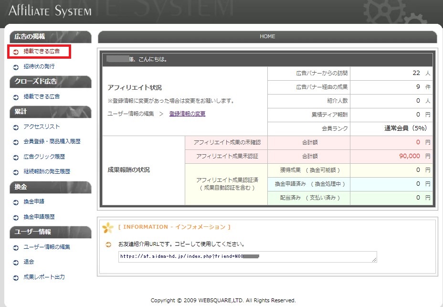The height and width of the screenshot is (307, 443).
Task: Click the 累計 sidebar section header
Action: [50, 112]
